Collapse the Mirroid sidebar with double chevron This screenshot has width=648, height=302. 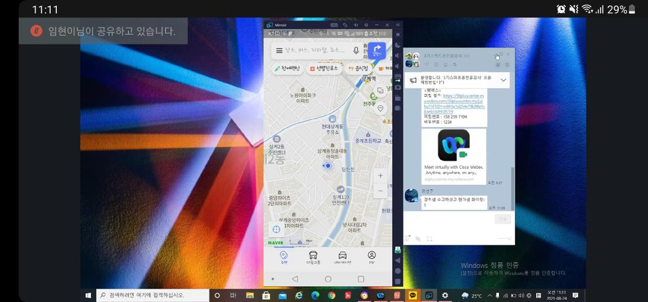tap(398, 25)
